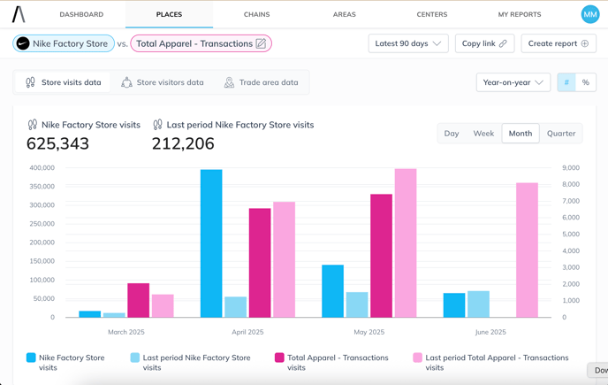The height and width of the screenshot is (385, 608).
Task: Open the Latest 90 days dropdown
Action: click(408, 43)
